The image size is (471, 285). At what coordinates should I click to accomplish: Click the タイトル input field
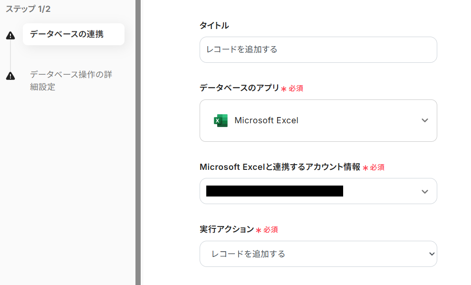[318, 49]
